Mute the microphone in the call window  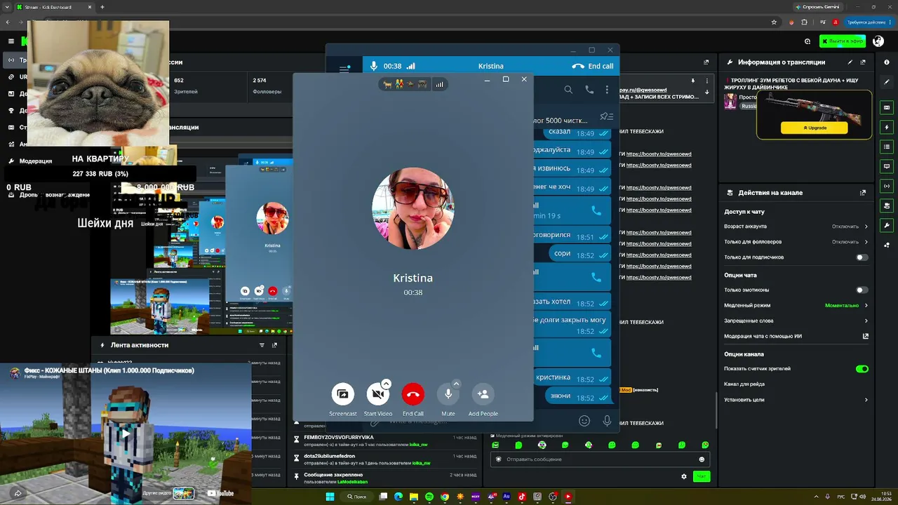[x=448, y=394]
